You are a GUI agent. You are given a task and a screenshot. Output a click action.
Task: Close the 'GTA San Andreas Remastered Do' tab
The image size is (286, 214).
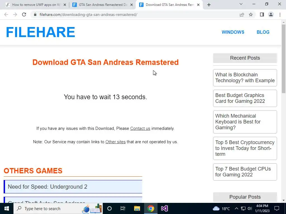[132, 5]
